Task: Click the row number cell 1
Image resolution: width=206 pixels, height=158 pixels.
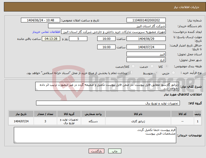Action: pyautogui.click(x=197, y=121)
